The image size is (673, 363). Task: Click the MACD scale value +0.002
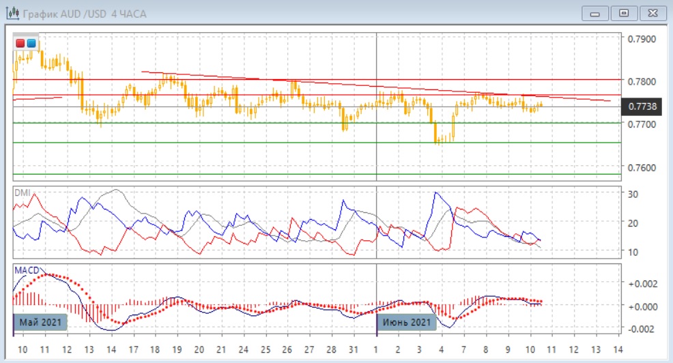[x=642, y=283]
